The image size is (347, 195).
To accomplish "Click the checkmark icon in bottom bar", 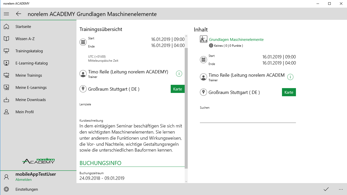I will [x=326, y=189].
